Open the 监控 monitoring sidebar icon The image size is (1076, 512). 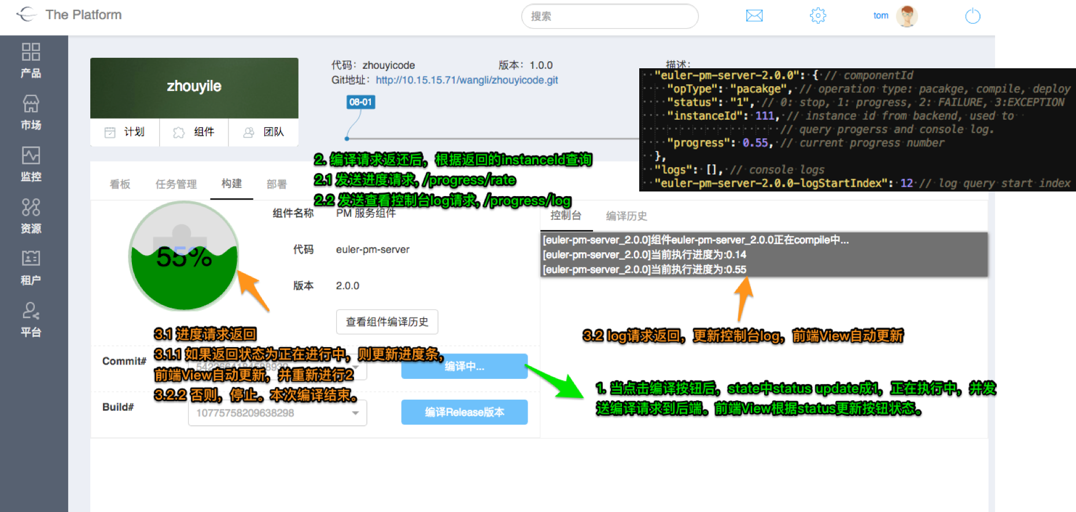click(x=31, y=164)
